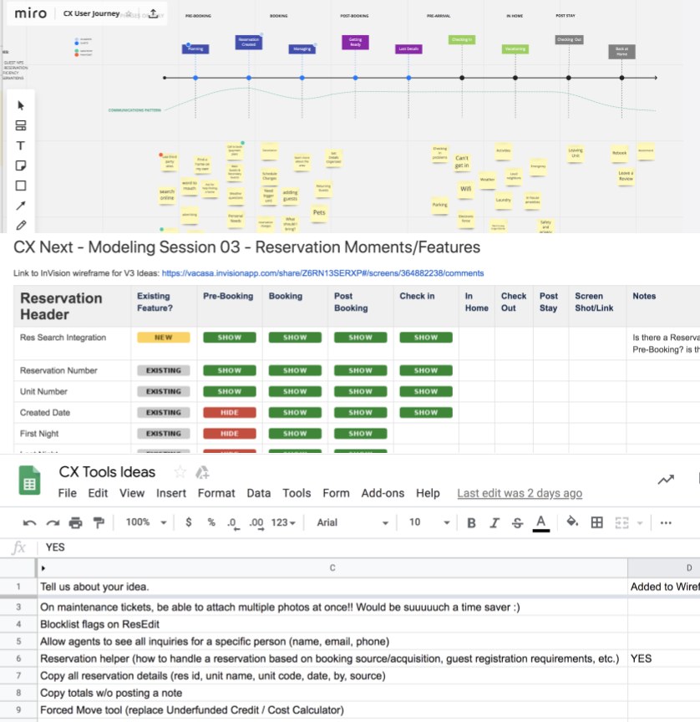Choose the Miro shape rectangle tool
Viewport: 700px width, 722px height.
21,186
